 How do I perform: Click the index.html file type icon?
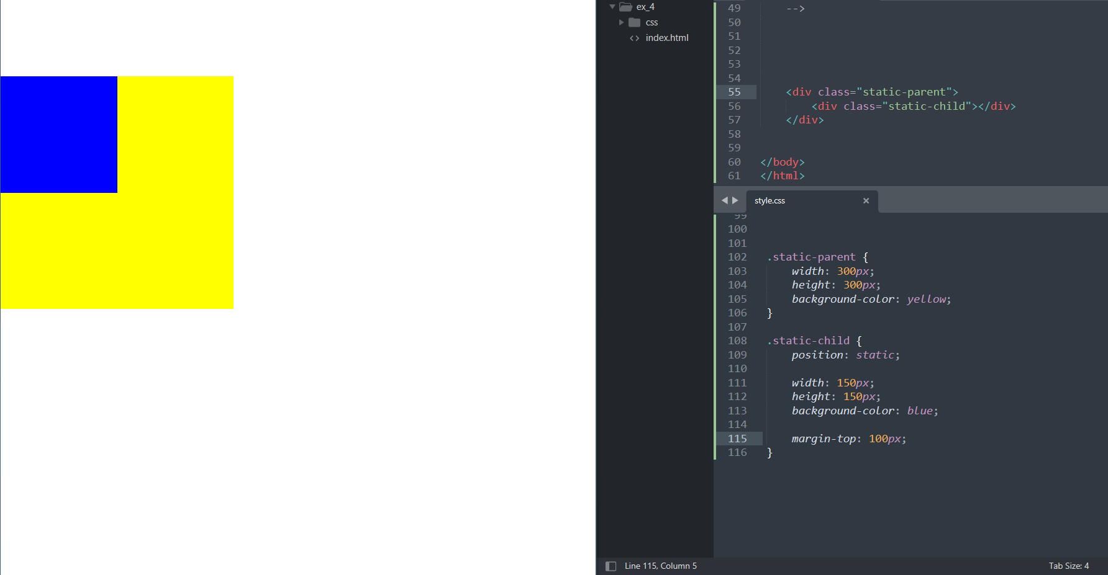point(634,38)
